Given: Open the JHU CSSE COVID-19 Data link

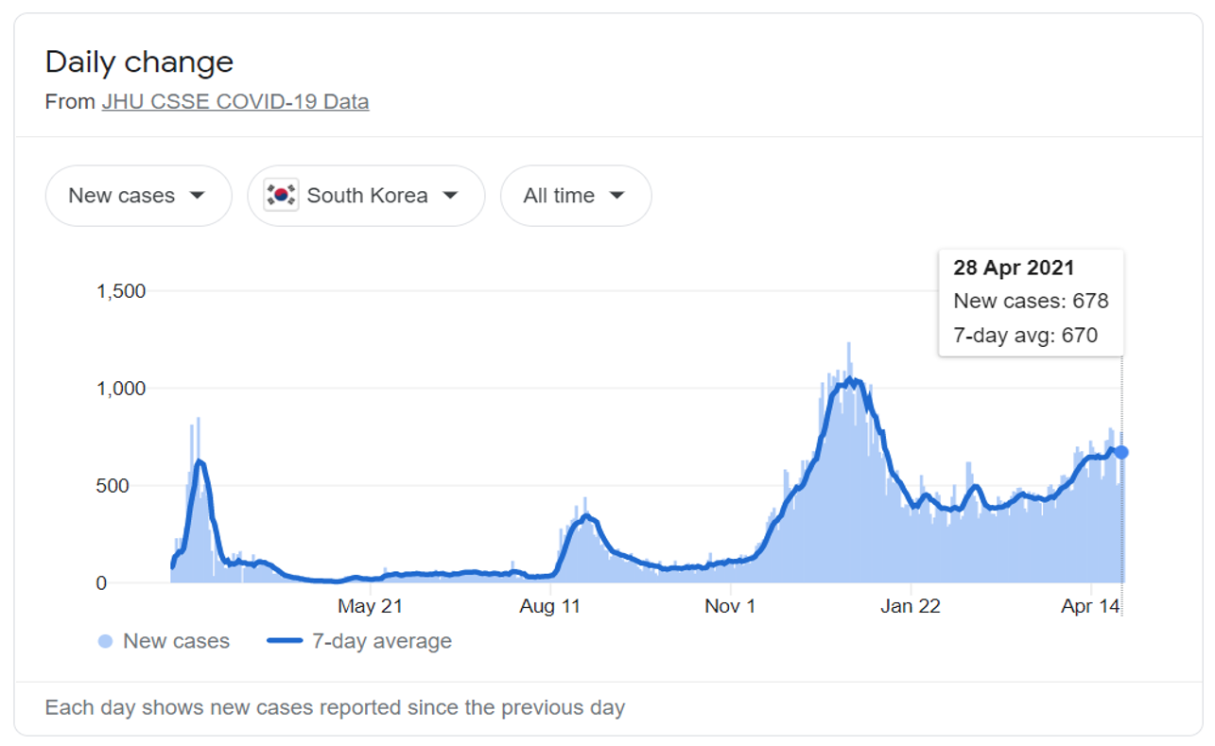Looking at the screenshot, I should tap(235, 101).
